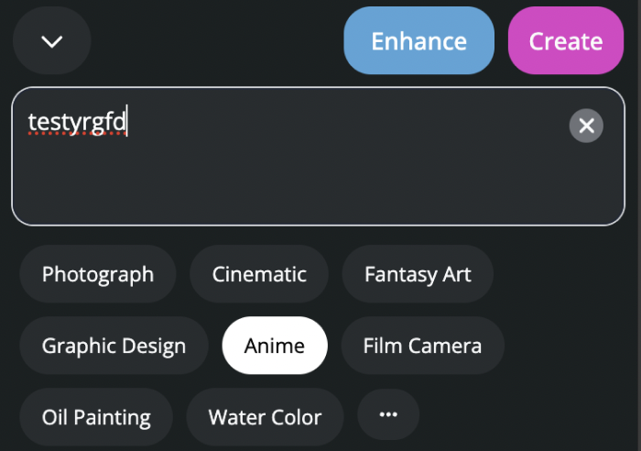Enable the Cinematic style
Screen dimensions: 641x451
coord(259,274)
